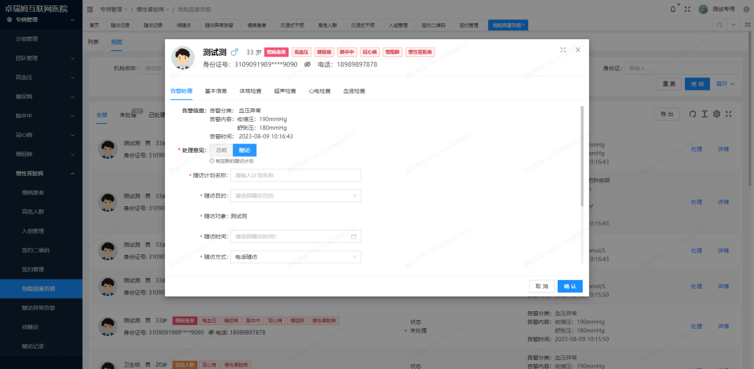Open settings gear at top right corner
The image size is (754, 369).
[x=746, y=8]
